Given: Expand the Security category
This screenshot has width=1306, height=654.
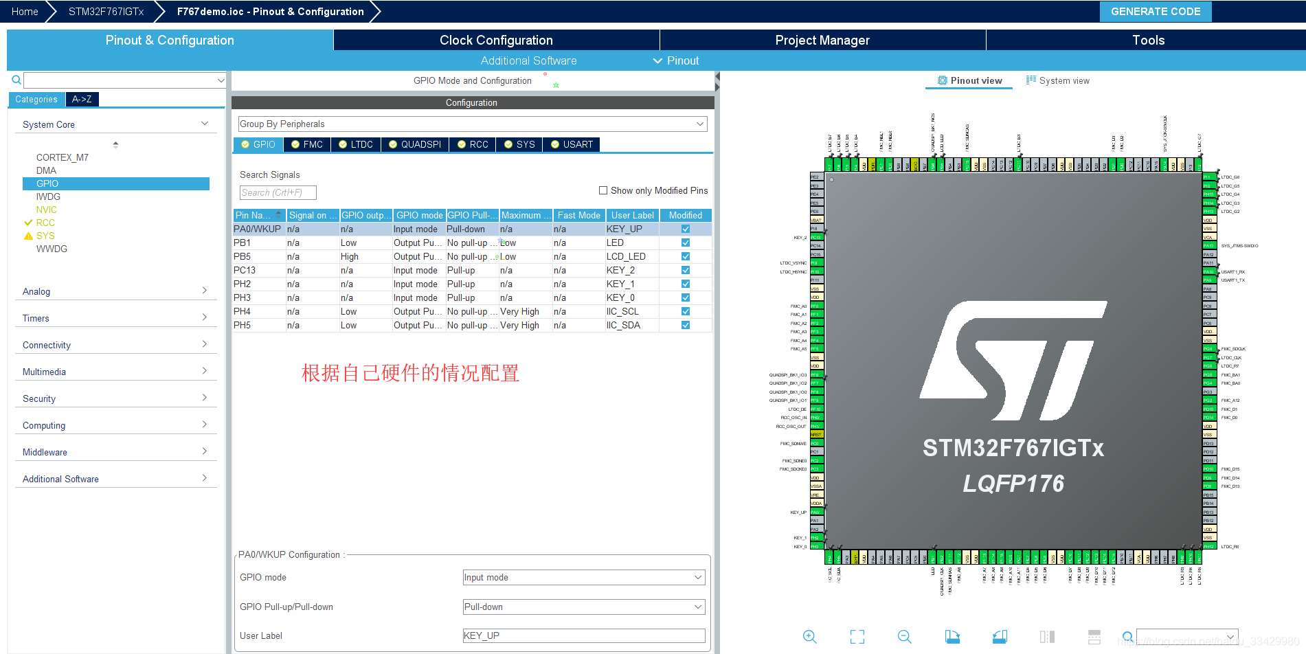Looking at the screenshot, I should 204,398.
